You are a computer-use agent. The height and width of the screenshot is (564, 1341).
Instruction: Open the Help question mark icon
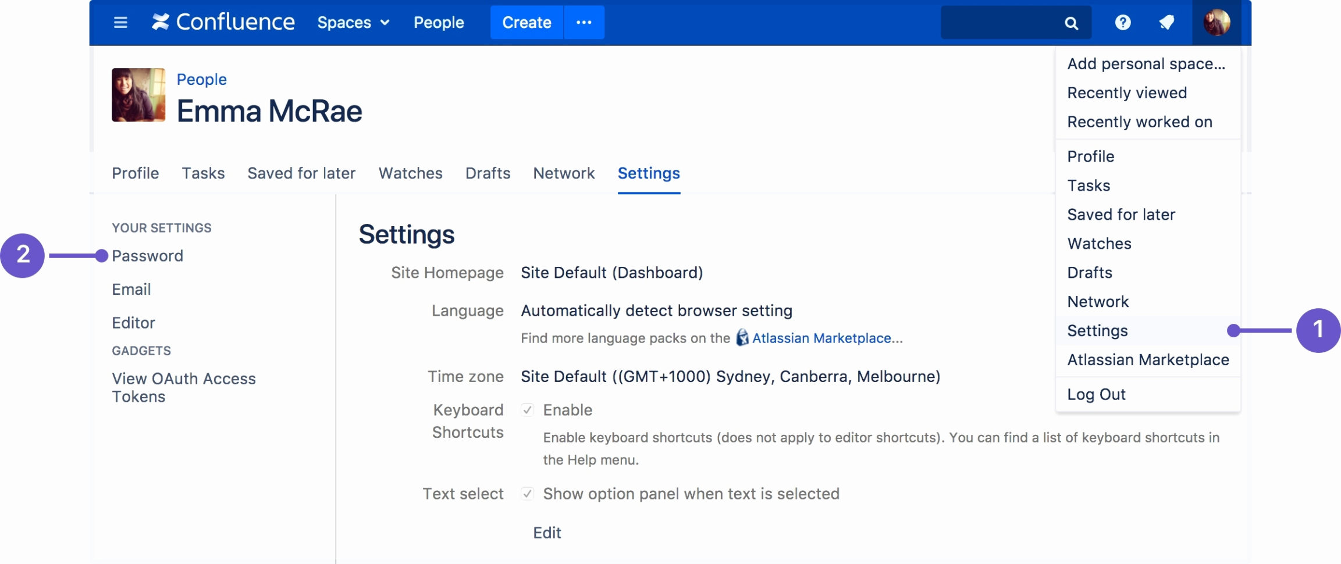pos(1123,23)
